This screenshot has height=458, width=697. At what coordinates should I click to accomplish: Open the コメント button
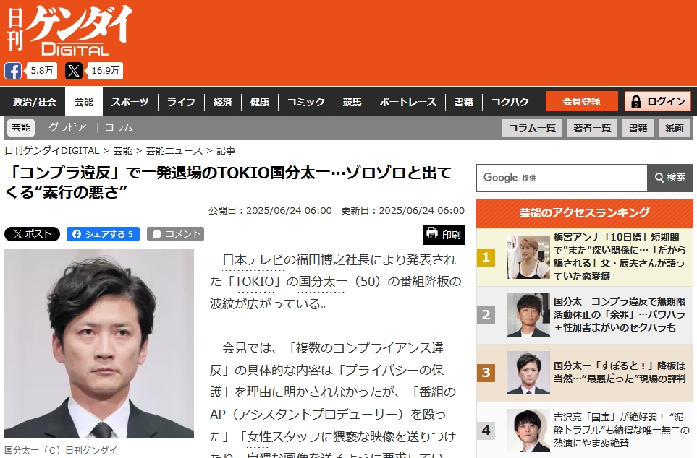point(176,234)
